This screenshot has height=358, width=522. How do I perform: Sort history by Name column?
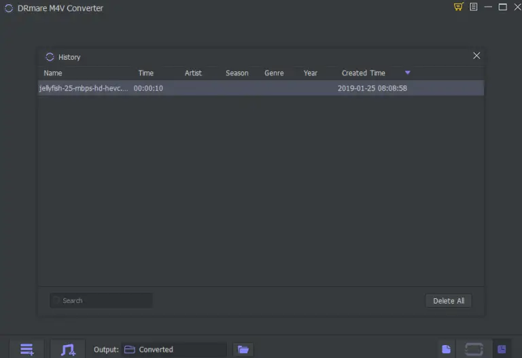(53, 73)
